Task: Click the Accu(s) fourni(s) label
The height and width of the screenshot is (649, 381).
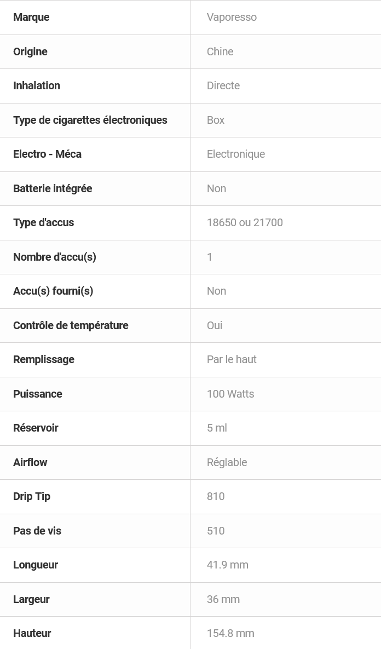Action: click(x=53, y=291)
